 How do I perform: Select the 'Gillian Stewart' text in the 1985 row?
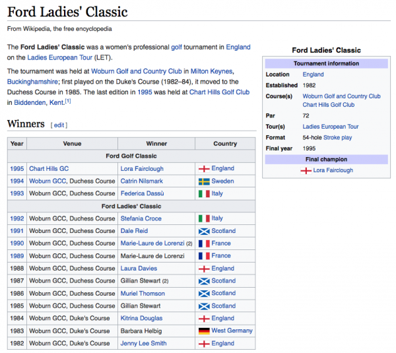[x=141, y=306]
